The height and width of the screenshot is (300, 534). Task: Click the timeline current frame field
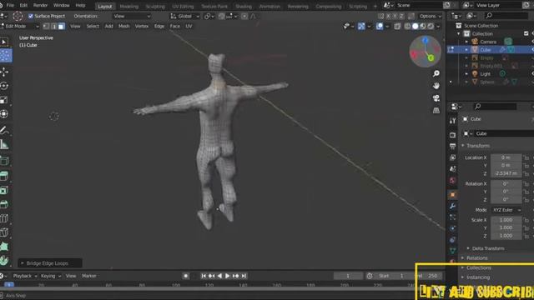tap(348, 276)
